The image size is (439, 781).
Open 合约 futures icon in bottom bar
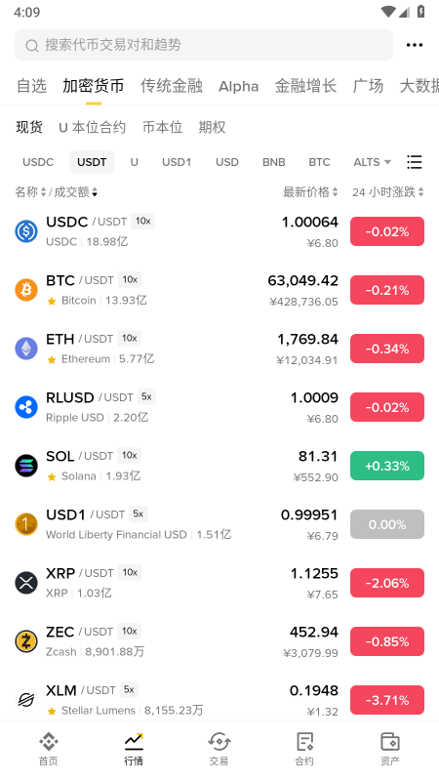[304, 742]
